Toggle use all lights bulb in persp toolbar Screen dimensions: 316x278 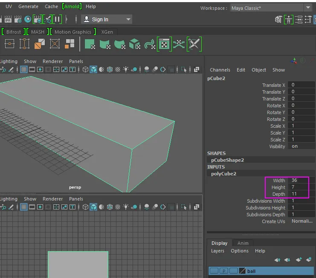click(x=126, y=69)
